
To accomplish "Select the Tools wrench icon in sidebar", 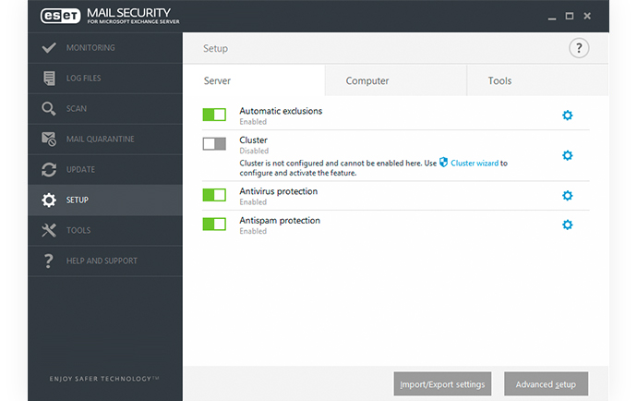I will click(x=49, y=230).
